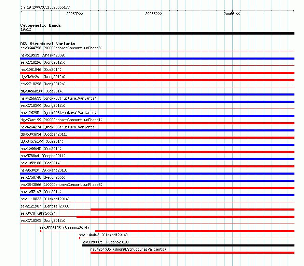Click the blue bar under nsv1057107
The height and width of the screenshot is (266, 304).
(157, 195)
